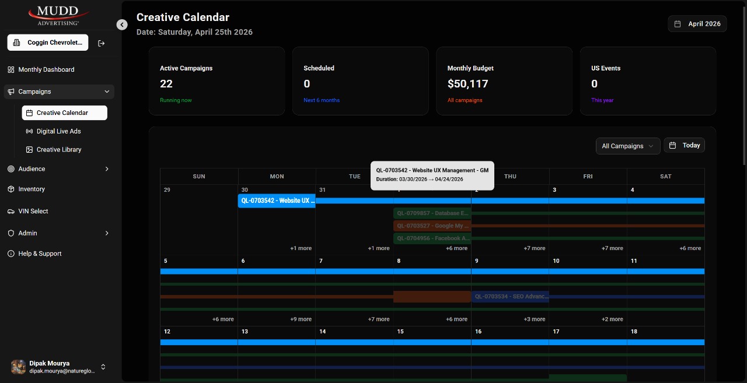The image size is (747, 383).
Task: Select Digital Live Ads in the sidebar
Action: (60, 131)
